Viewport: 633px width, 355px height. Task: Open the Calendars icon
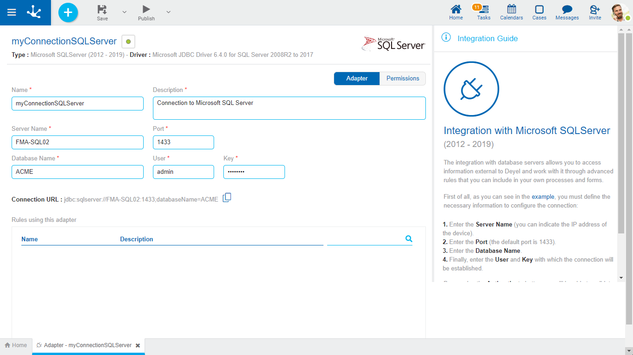pyautogui.click(x=511, y=12)
